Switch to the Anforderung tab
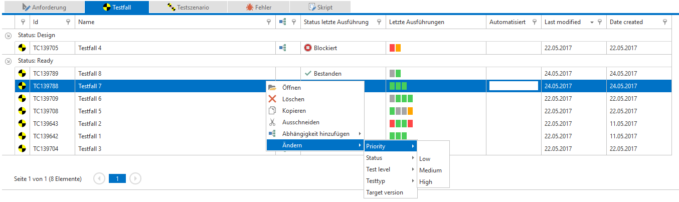679x202 pixels. coord(44,8)
